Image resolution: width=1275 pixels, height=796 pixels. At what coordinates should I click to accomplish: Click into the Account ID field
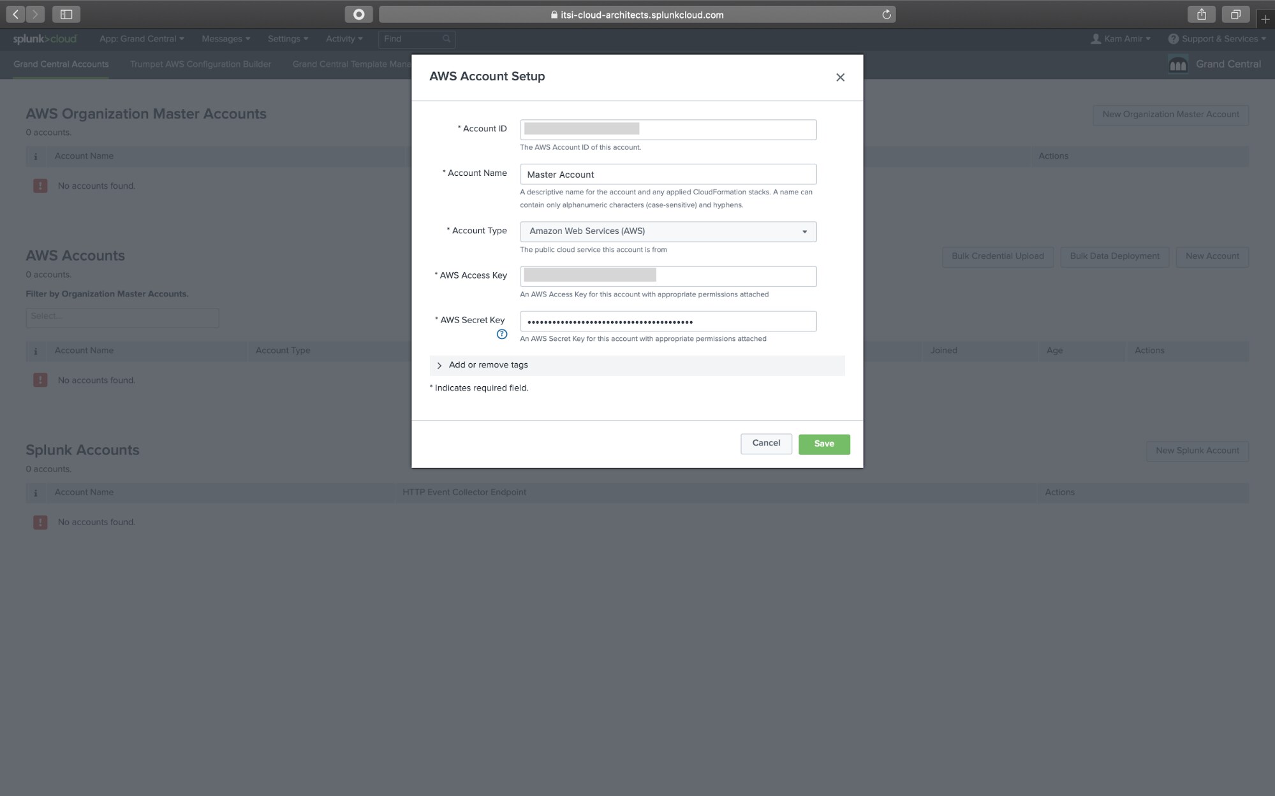click(668, 129)
